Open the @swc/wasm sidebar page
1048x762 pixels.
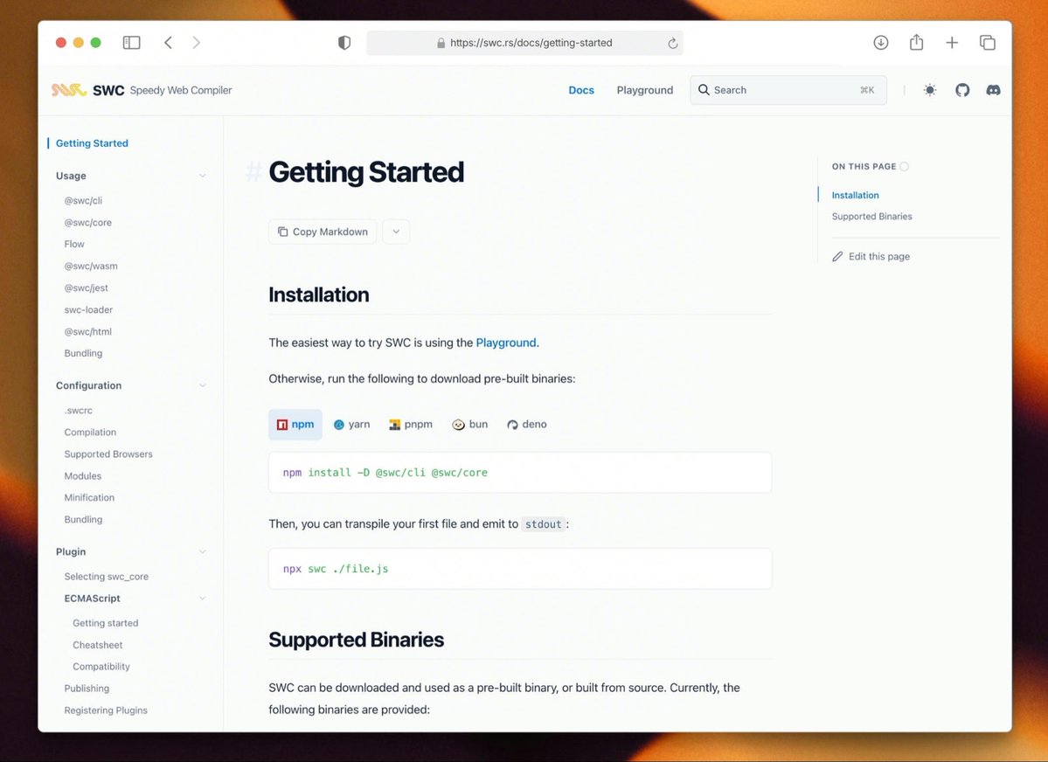click(x=91, y=266)
